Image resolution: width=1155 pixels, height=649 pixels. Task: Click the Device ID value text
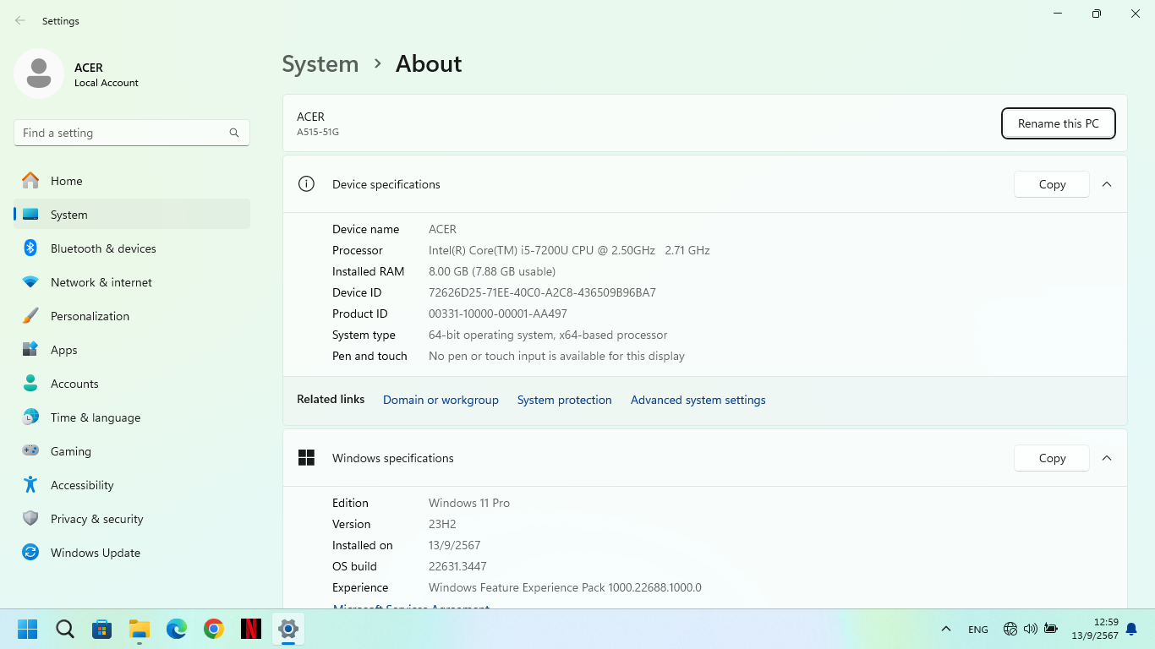(542, 292)
